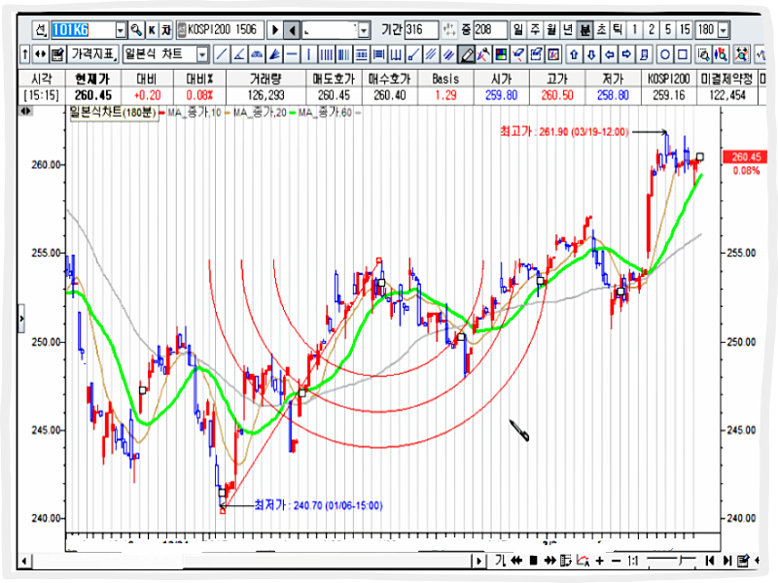Image resolution: width=778 pixels, height=583 pixels.
Task: Select the up arrow marker tool
Action: point(574,54)
